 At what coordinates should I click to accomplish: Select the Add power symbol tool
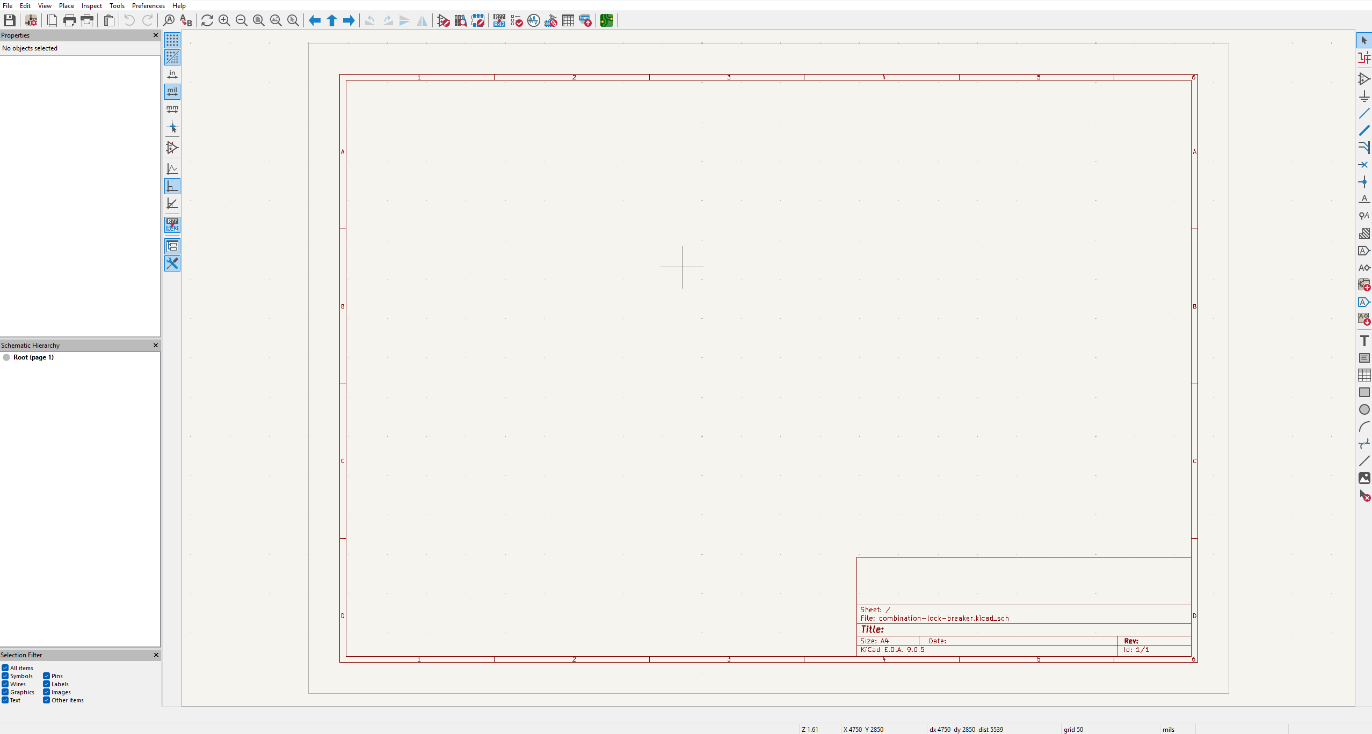click(x=1364, y=97)
